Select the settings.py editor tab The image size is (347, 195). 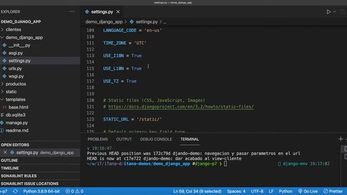(x=102, y=12)
